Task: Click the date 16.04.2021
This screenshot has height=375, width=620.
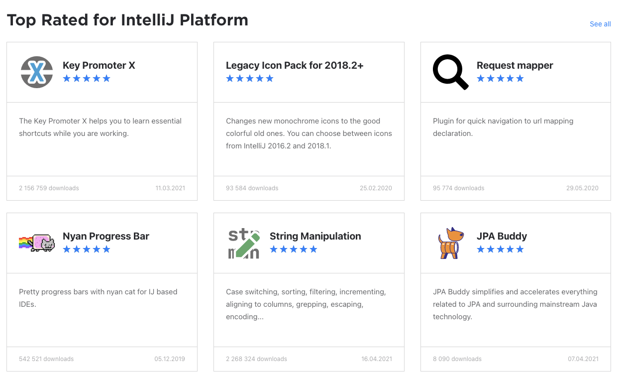Action: [377, 359]
